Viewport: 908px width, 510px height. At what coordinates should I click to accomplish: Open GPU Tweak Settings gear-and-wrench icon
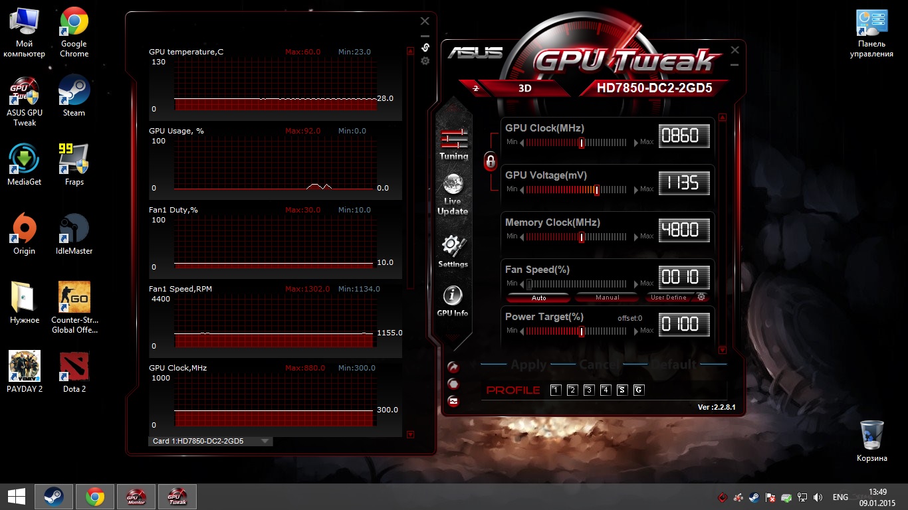pos(453,251)
